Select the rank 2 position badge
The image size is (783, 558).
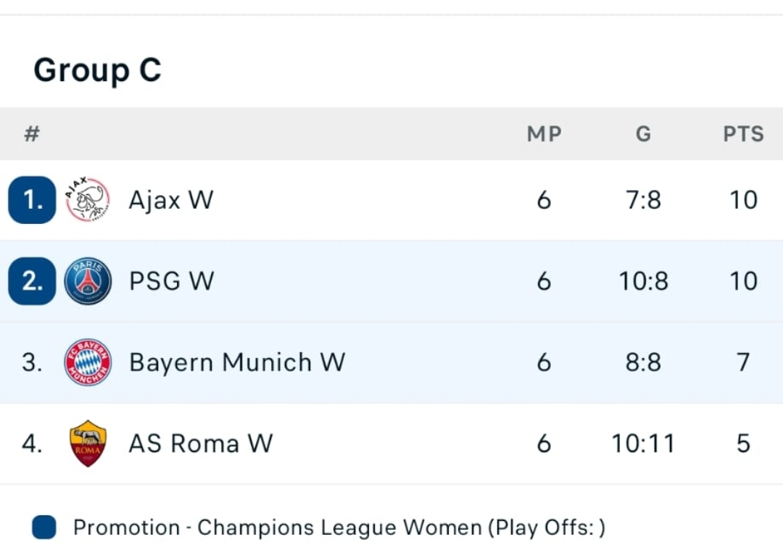click(x=32, y=281)
